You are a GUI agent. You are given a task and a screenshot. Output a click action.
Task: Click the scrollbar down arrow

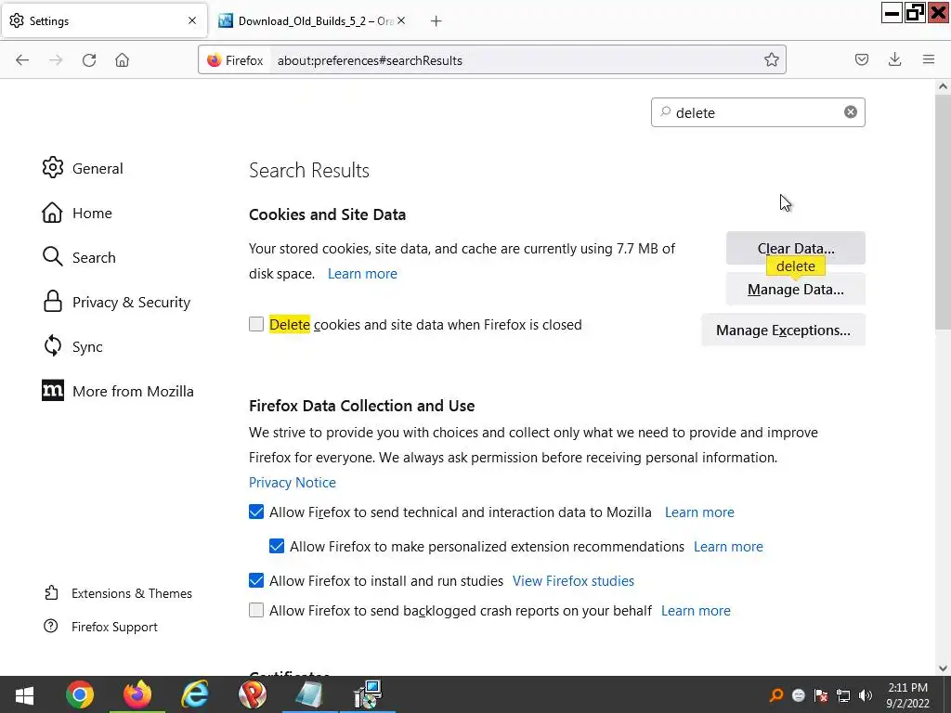click(943, 668)
